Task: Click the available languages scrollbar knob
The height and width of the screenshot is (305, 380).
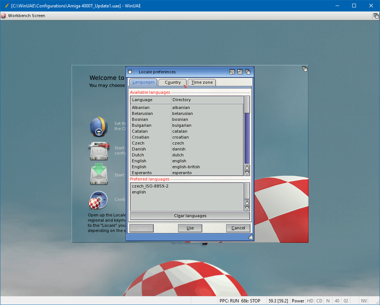Action: [x=247, y=105]
